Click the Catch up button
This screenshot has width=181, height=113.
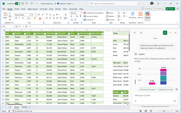coord(159,9)
